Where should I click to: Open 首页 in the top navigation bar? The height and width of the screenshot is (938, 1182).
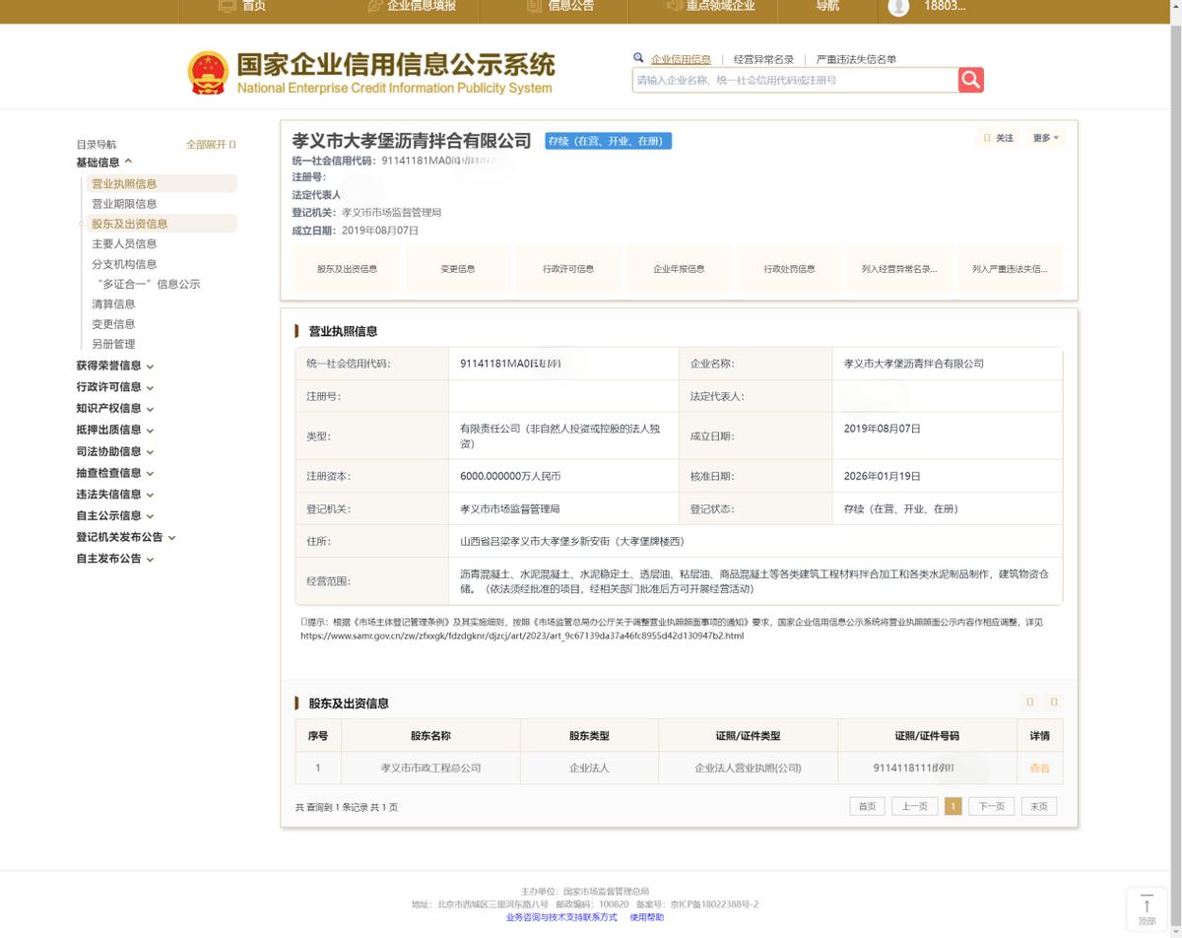[242, 6]
